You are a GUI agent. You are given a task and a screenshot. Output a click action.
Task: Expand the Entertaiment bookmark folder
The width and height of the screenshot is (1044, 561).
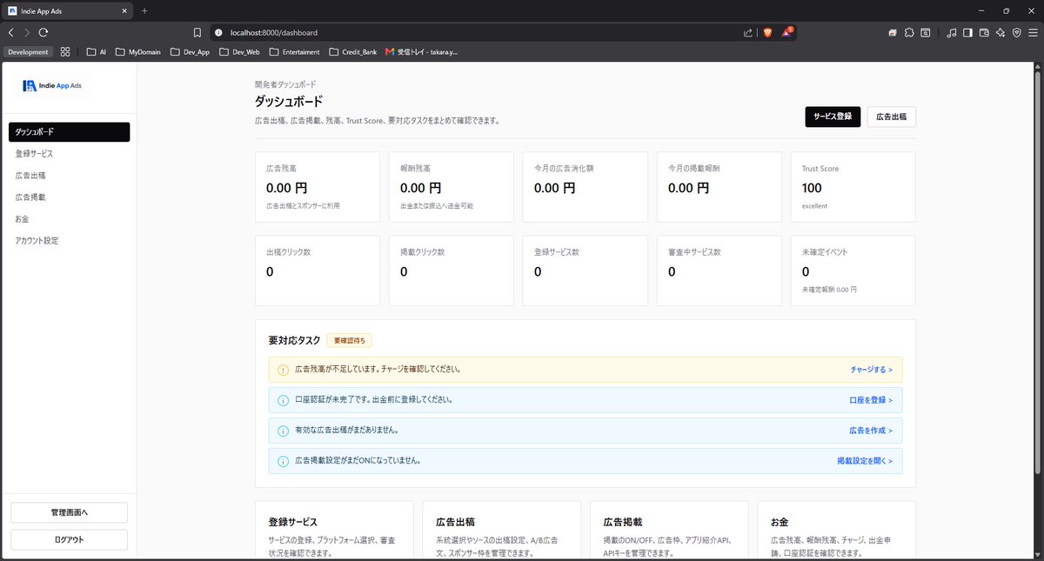(x=296, y=51)
